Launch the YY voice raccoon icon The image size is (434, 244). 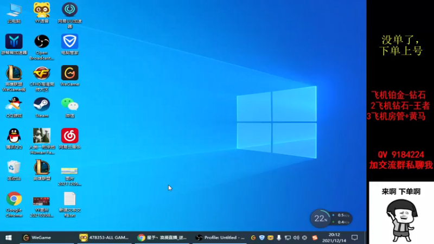click(x=42, y=12)
